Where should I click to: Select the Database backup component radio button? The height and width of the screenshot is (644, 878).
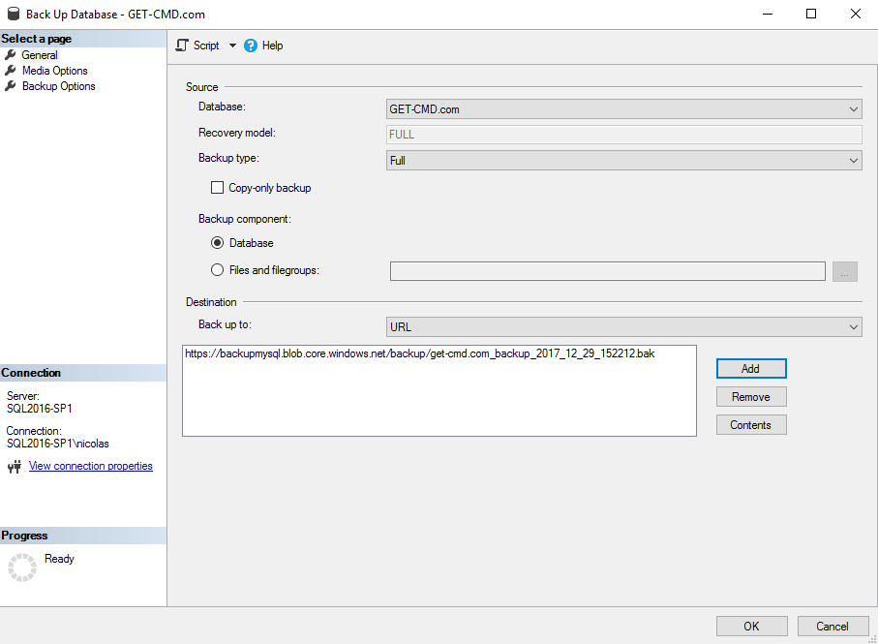[217, 243]
